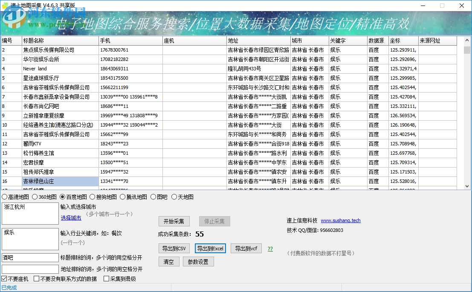Viewport: 472px width, 292px height.
Task: Open the 选择城市 city picker link
Action: click(x=71, y=217)
